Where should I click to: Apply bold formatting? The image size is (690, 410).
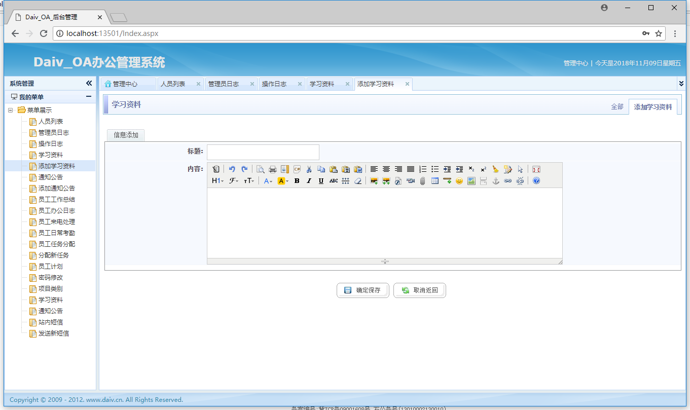[x=297, y=181]
